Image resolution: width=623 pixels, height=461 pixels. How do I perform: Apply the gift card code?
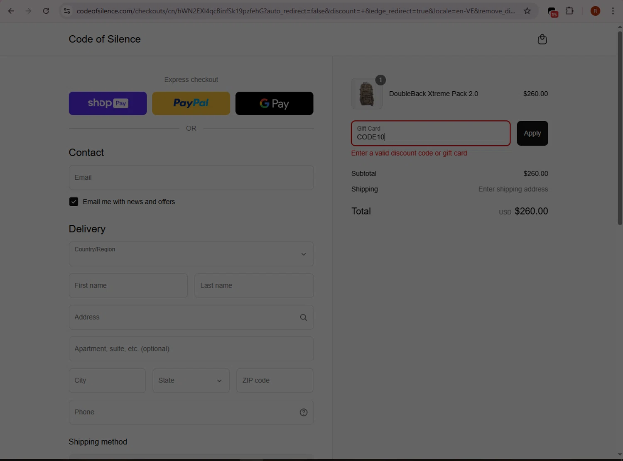point(532,133)
